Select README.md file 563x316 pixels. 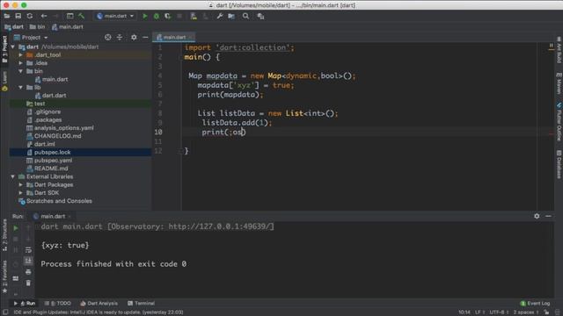(x=51, y=169)
